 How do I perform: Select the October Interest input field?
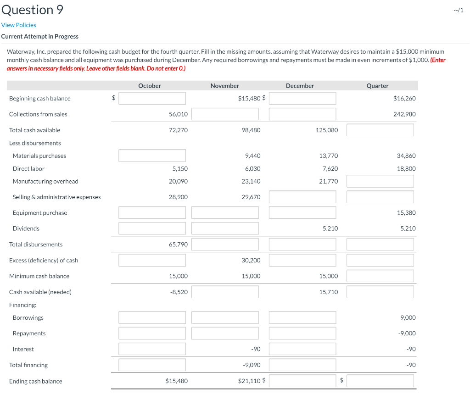(152, 349)
